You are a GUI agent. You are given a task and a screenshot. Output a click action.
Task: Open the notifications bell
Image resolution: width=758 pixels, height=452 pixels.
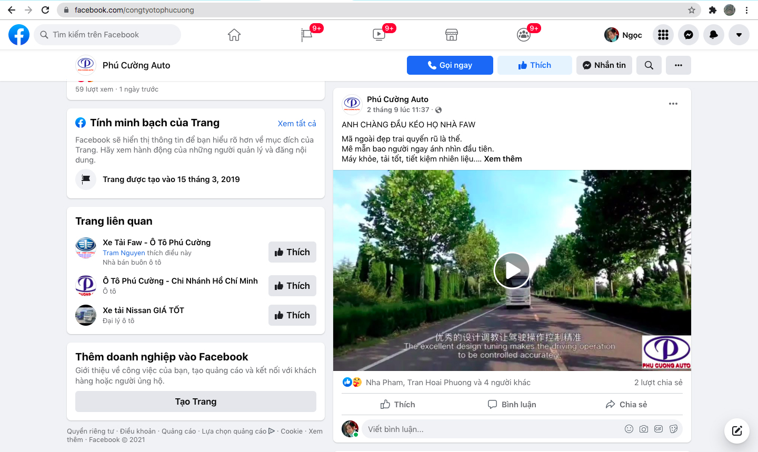[714, 35]
